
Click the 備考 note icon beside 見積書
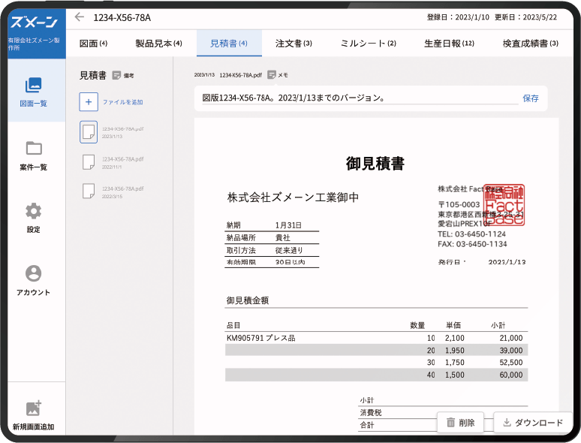[116, 75]
